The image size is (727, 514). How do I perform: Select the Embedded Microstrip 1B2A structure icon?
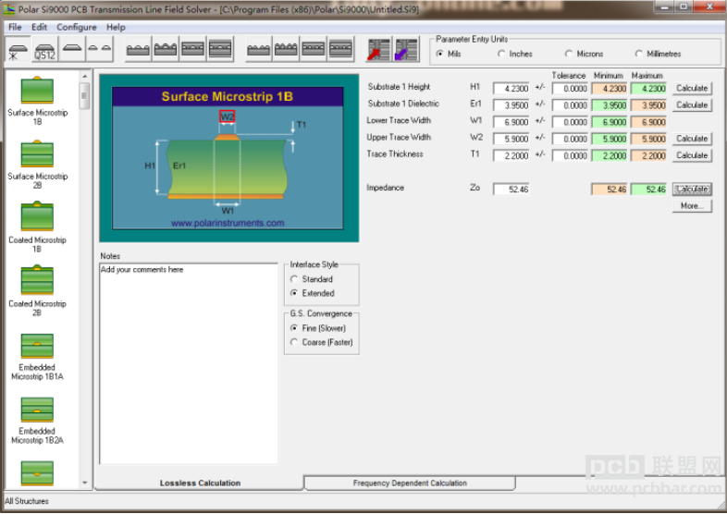(37, 410)
